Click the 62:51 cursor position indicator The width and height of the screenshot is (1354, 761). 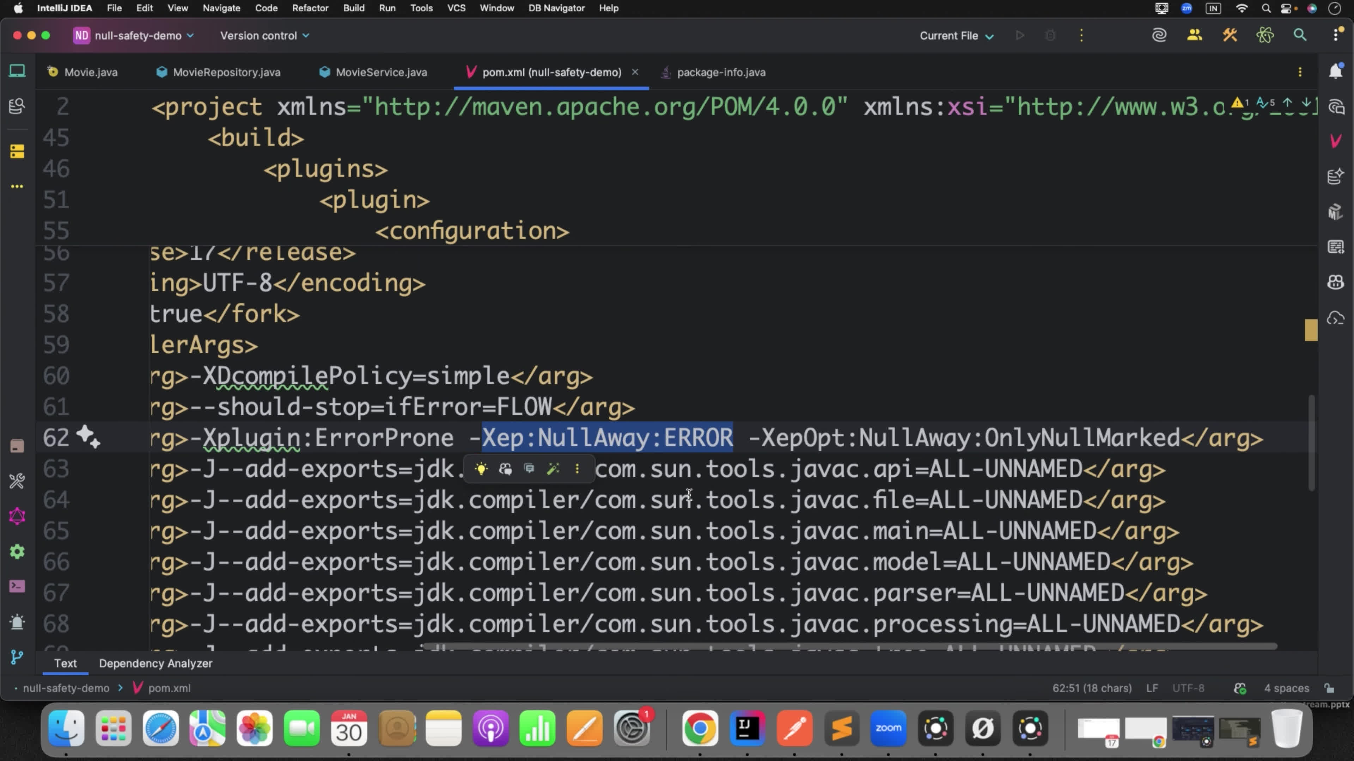[x=1092, y=688]
